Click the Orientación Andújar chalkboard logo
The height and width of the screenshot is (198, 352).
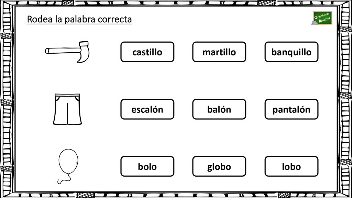click(322, 18)
